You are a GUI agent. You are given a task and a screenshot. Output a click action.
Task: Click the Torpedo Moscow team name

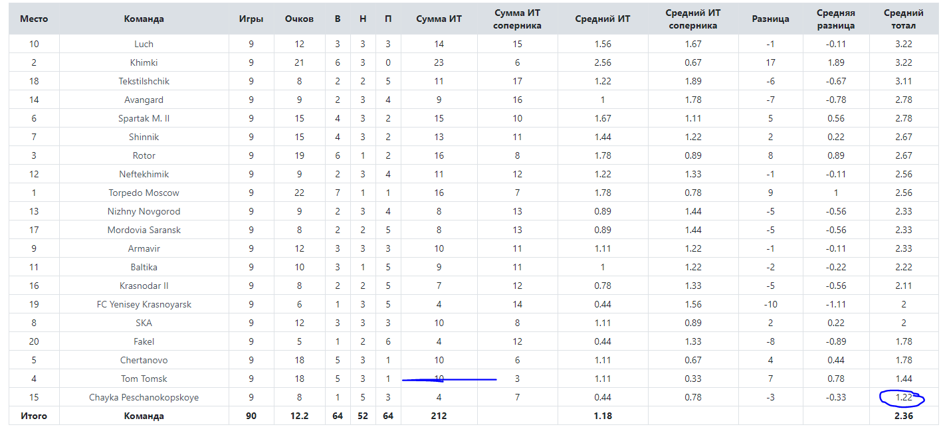tap(144, 193)
